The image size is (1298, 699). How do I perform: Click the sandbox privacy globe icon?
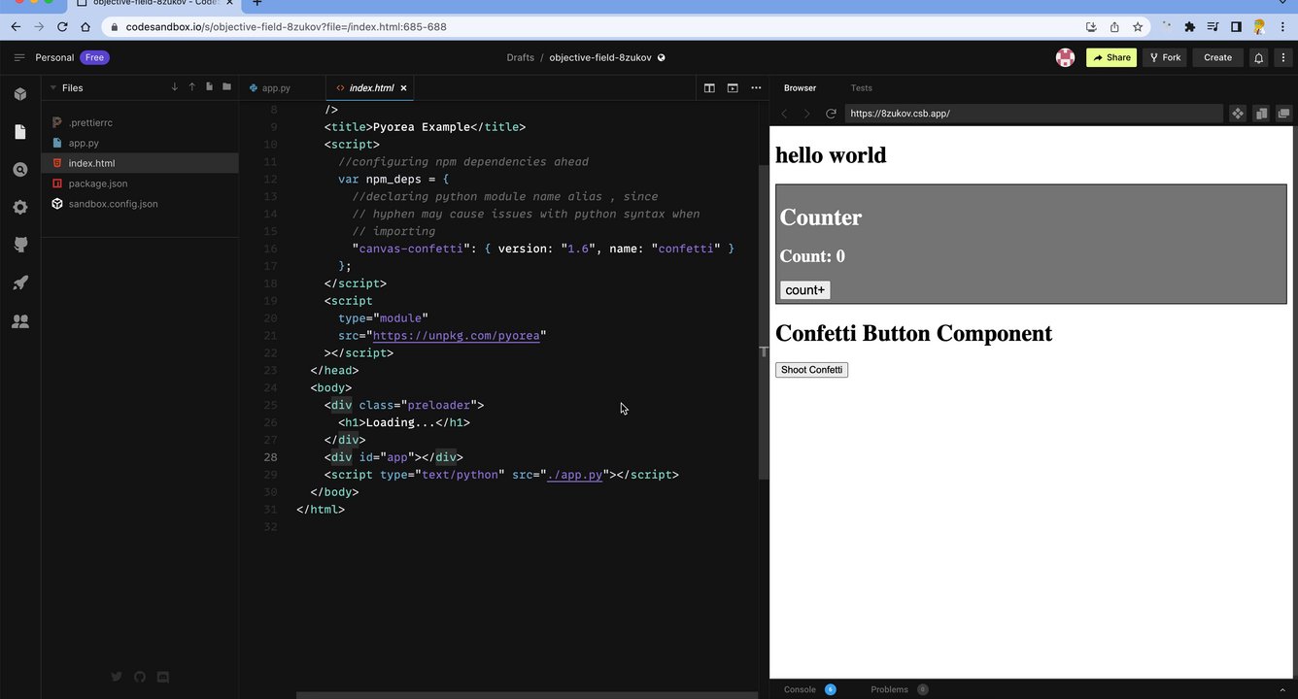coord(662,57)
